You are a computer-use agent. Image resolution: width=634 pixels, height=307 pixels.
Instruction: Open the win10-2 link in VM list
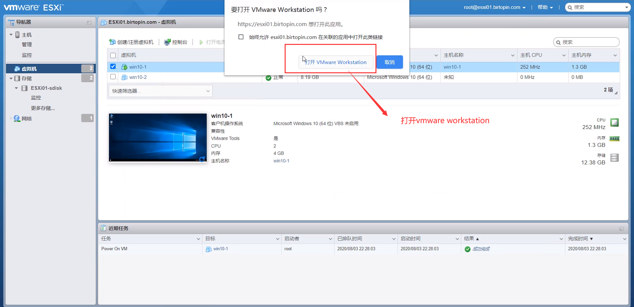coord(138,77)
